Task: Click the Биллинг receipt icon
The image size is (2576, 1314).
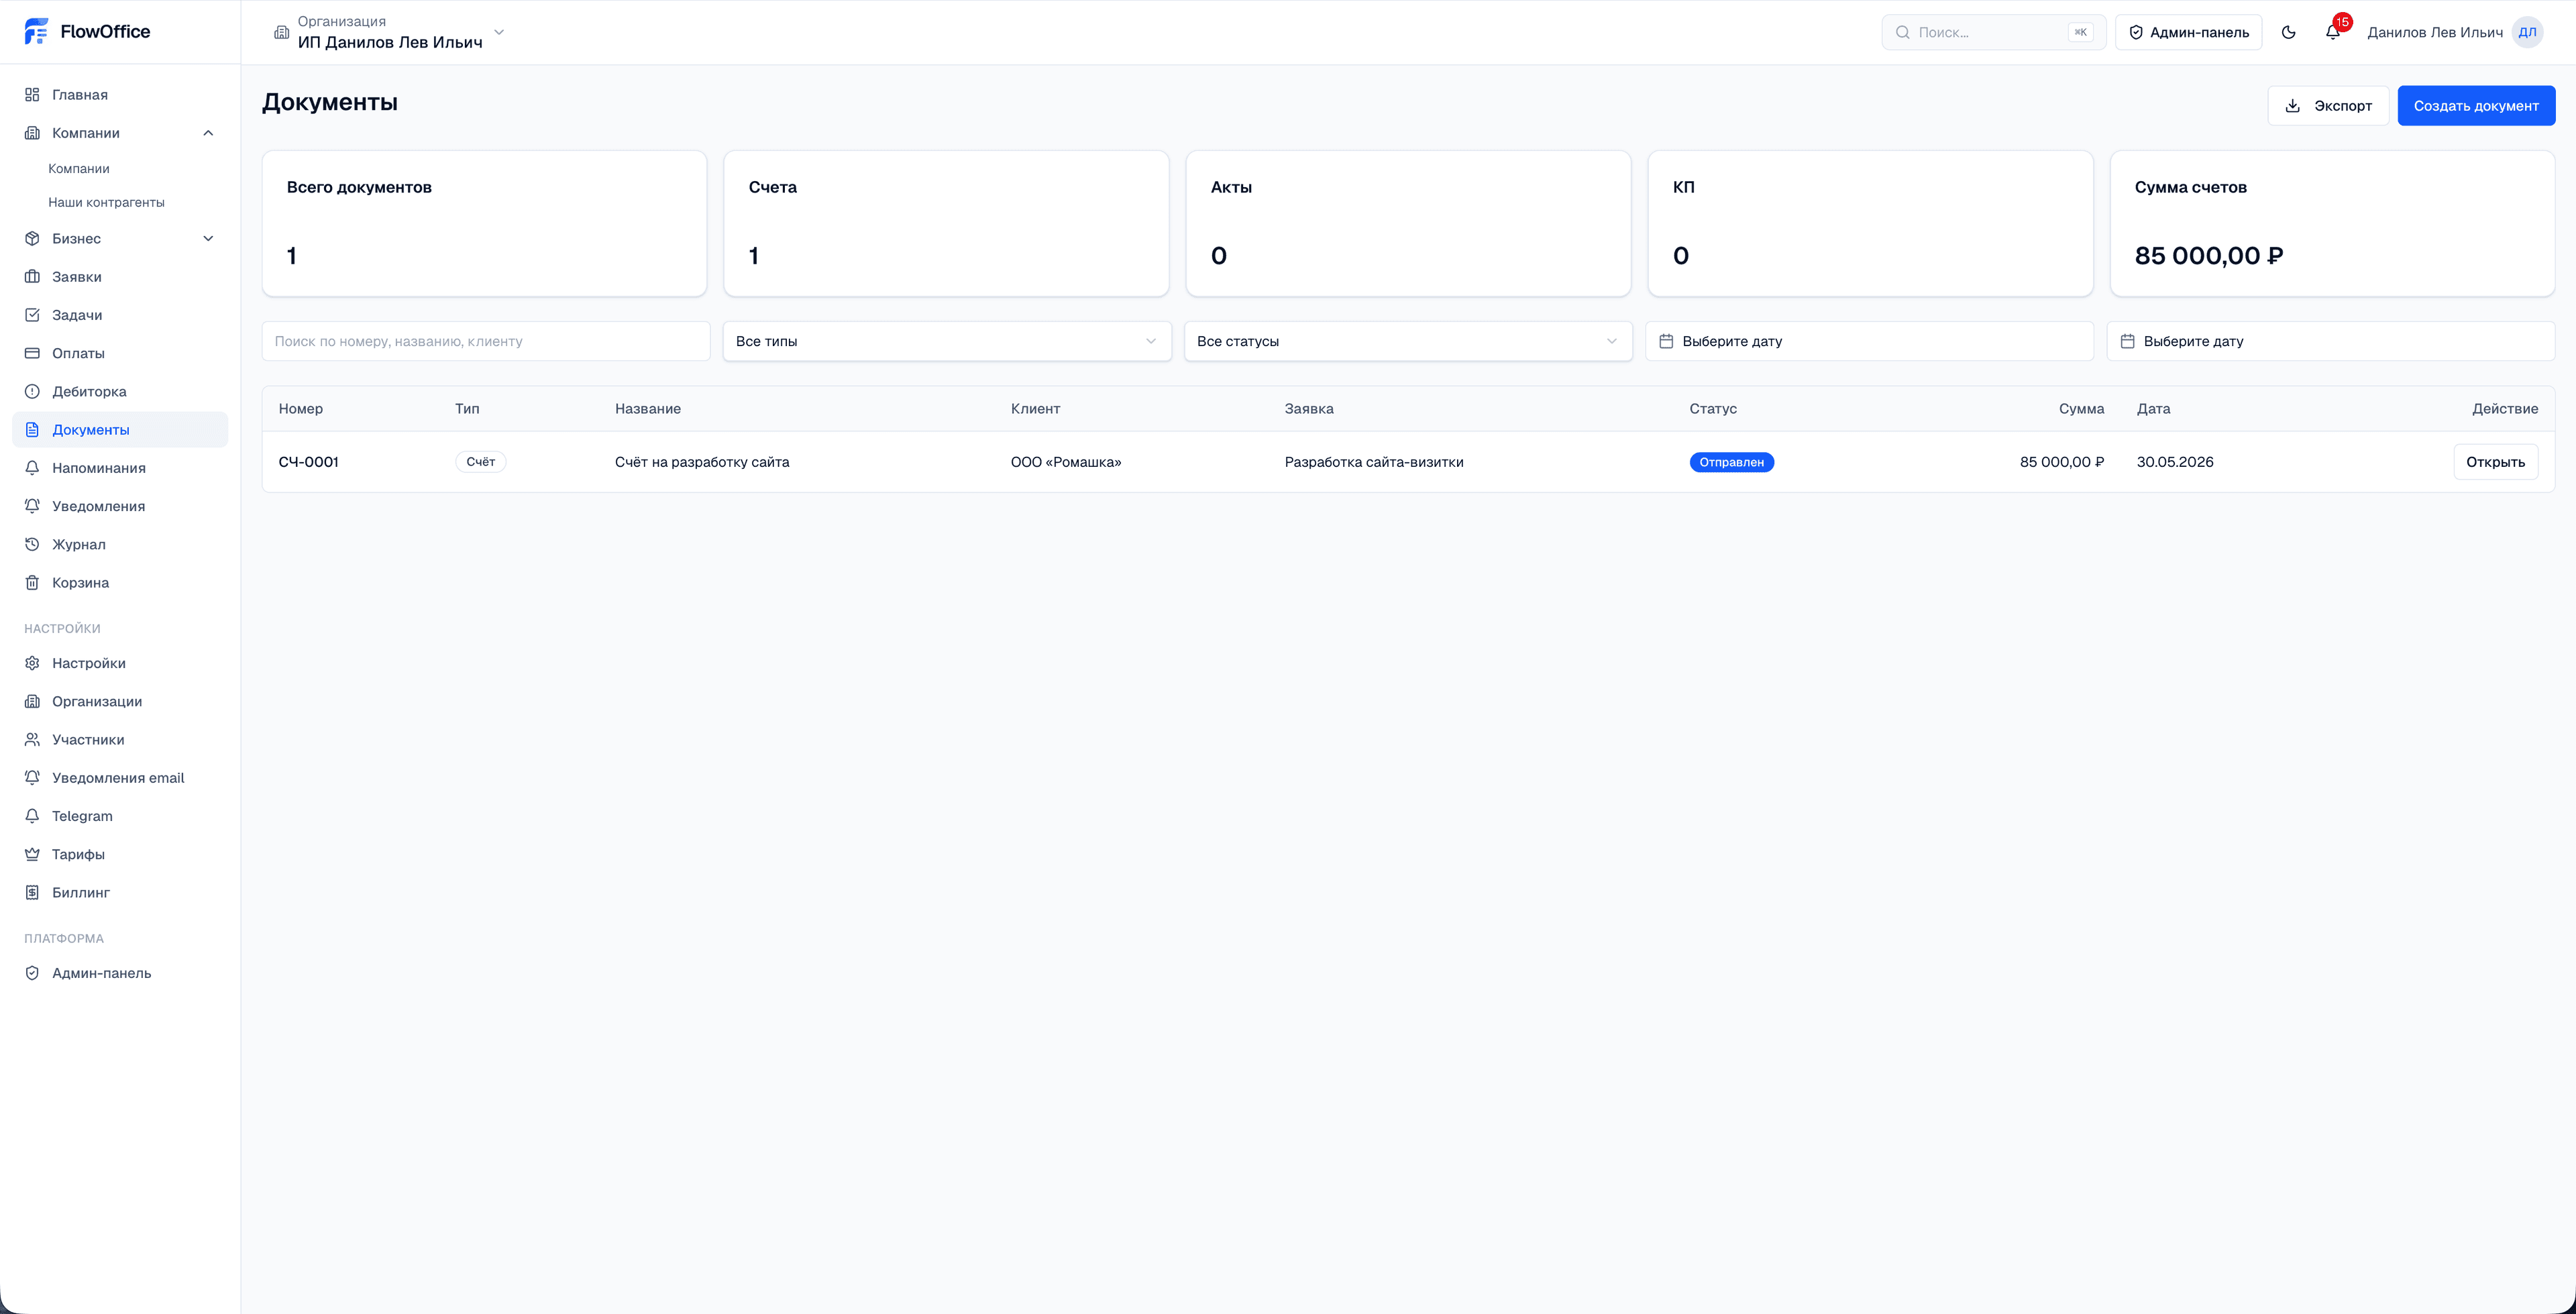Action: point(32,893)
